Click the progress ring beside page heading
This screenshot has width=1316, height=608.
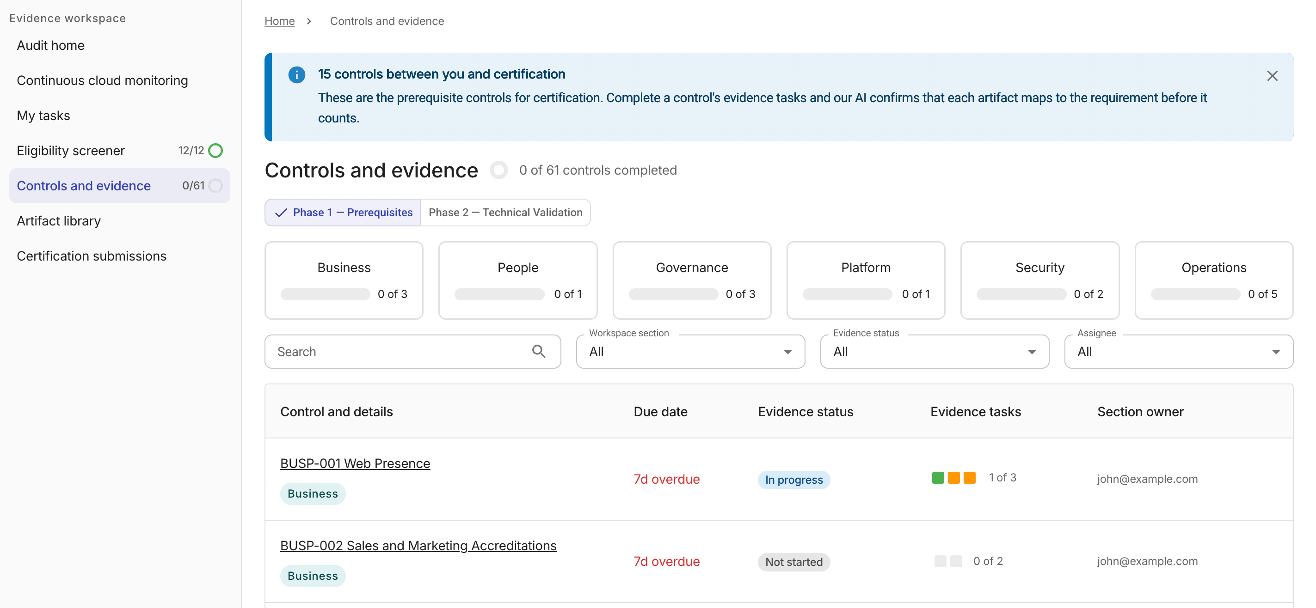click(x=498, y=170)
